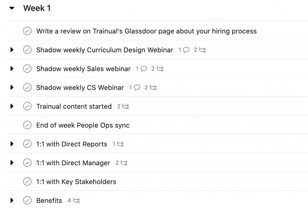The height and width of the screenshot is (208, 308).
Task: Open subtasks for 1:1 with Direct Reports
Action: (120, 144)
